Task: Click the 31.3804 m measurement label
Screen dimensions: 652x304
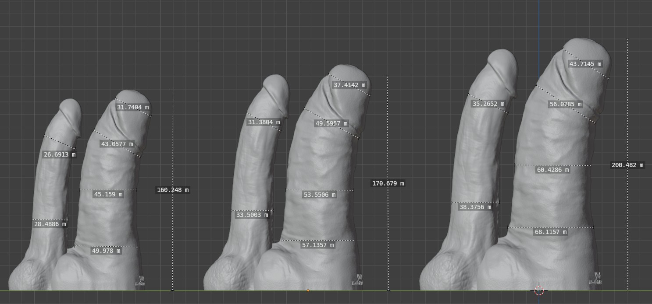Action: pos(264,122)
